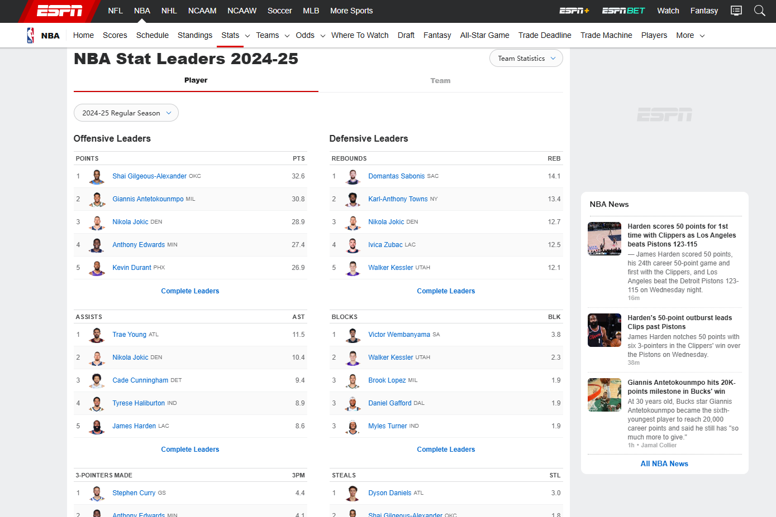This screenshot has height=517, width=776.
Task: Open the All NBA News link
Action: coord(664,464)
